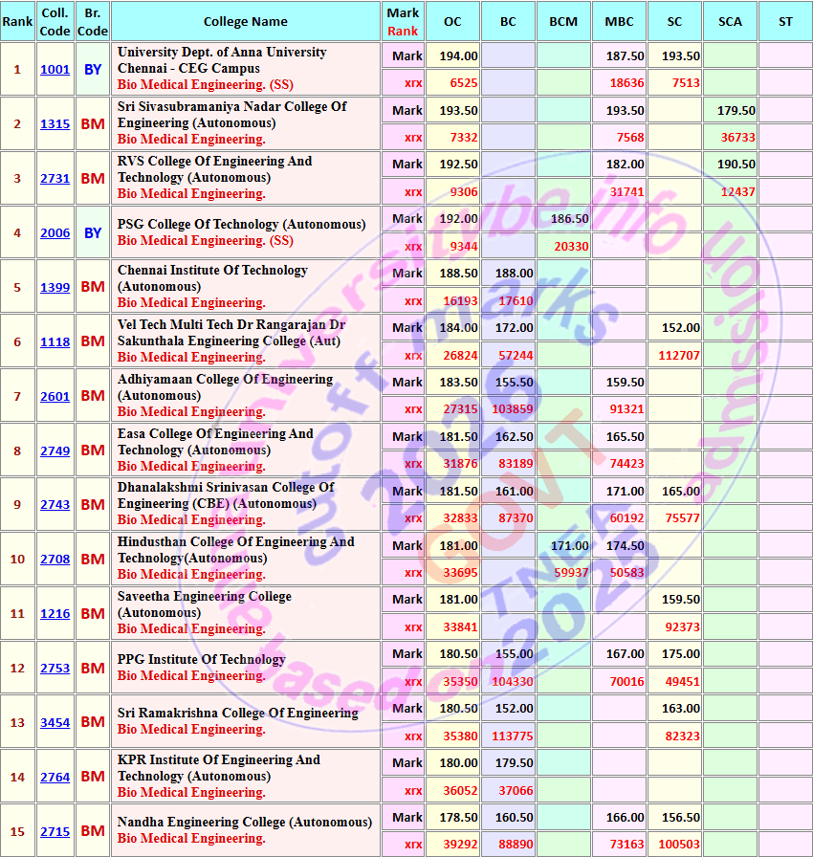813x857 pixels.
Task: Click the OC column header
Action: 452,21
